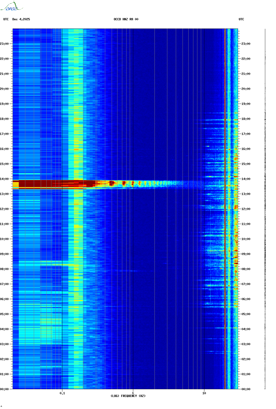Image resolution: width=276 pixels, height=409 pixels.
Task: Click the 08:00 label on the left axis
Action: pyautogui.click(x=4, y=269)
